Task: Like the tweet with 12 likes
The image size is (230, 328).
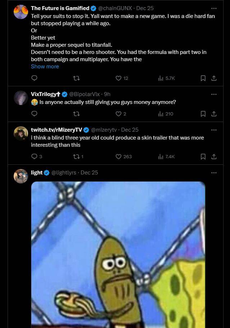Action: pos(119,78)
